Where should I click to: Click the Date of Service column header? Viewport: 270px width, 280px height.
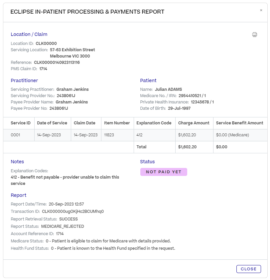click(52, 123)
